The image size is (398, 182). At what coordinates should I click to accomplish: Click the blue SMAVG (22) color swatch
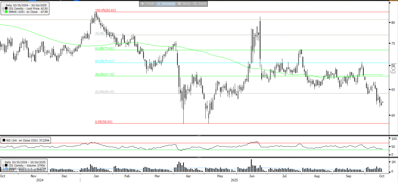tap(6, 169)
